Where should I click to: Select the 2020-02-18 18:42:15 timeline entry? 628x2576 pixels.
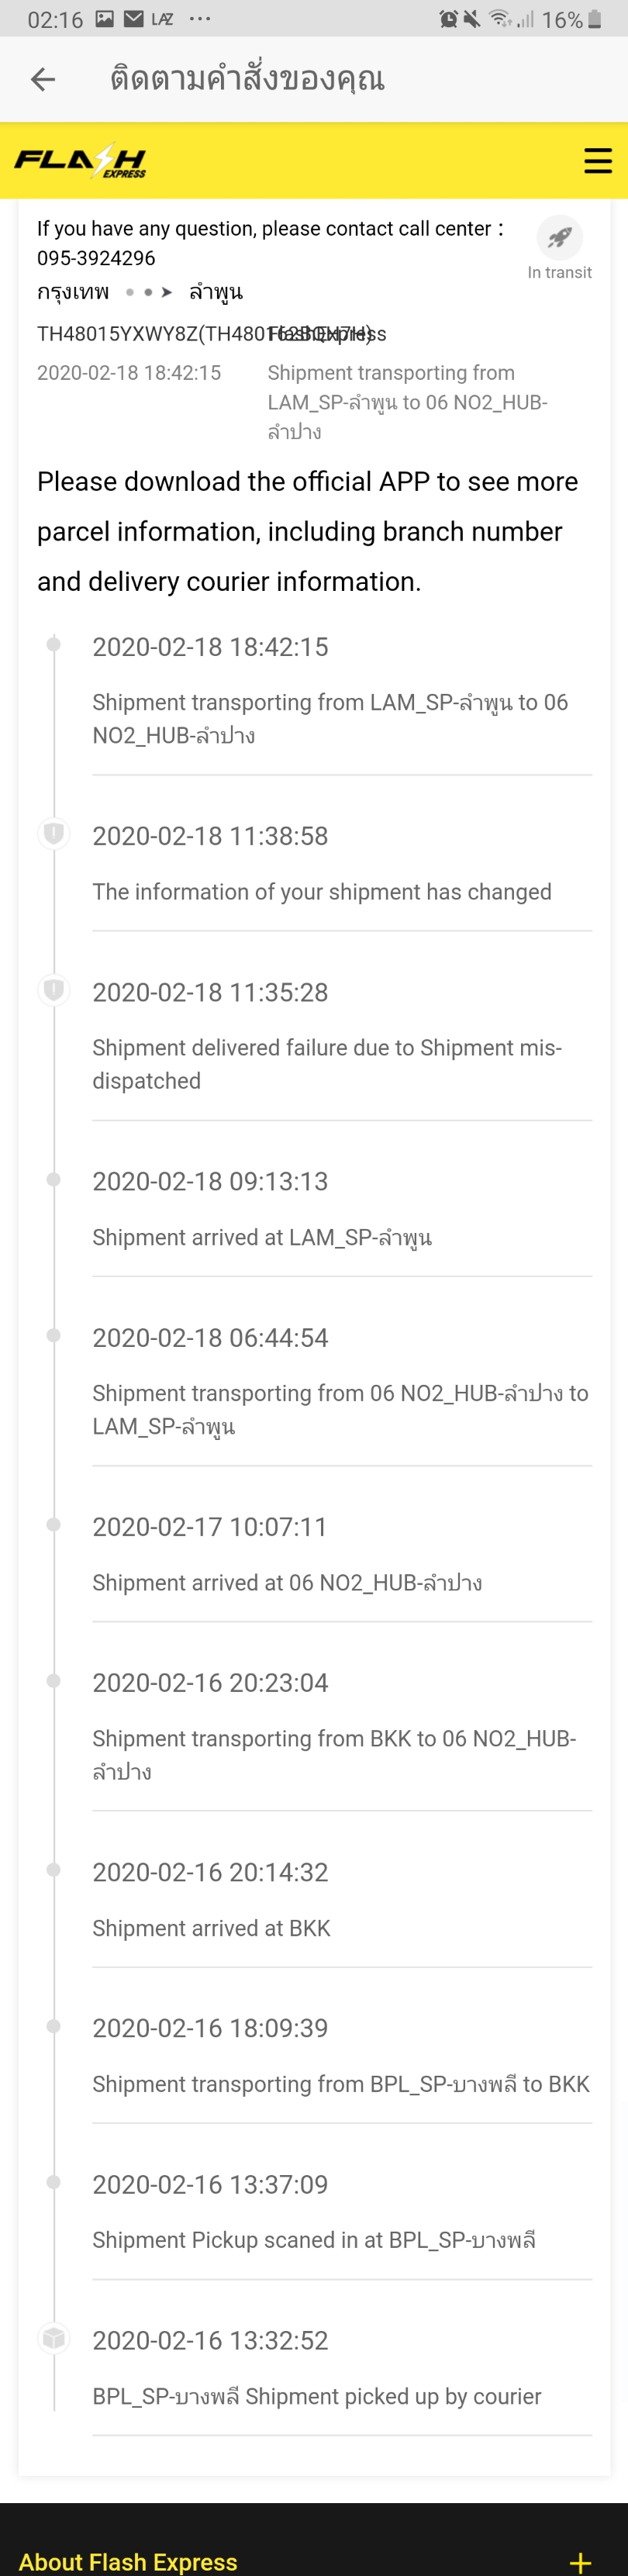(x=342, y=690)
